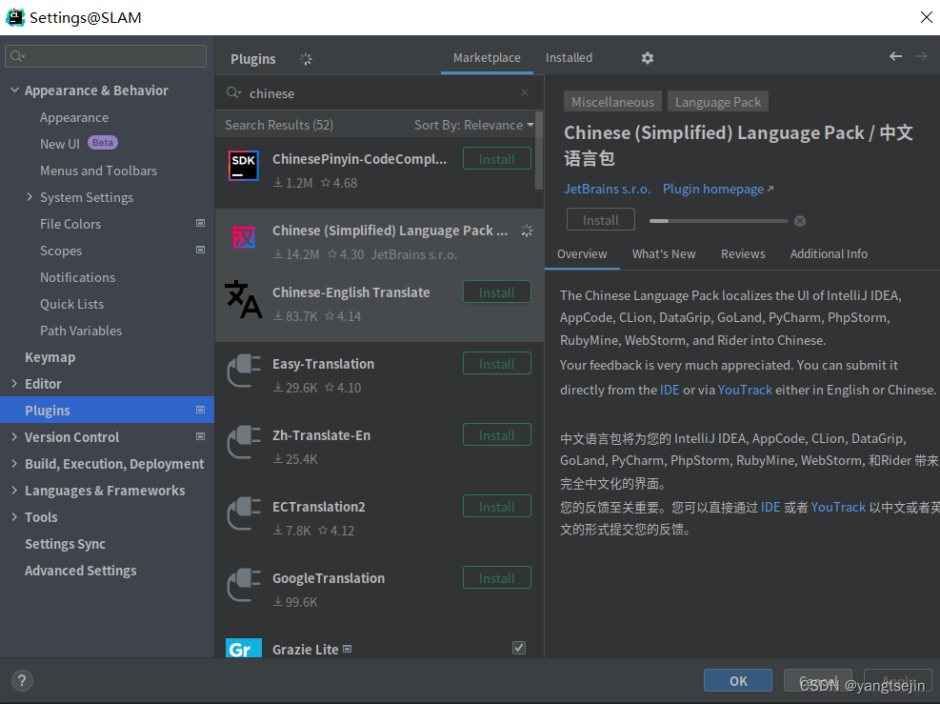Collapse the Appearance & Behavior section
The height and width of the screenshot is (704, 940).
(14, 90)
